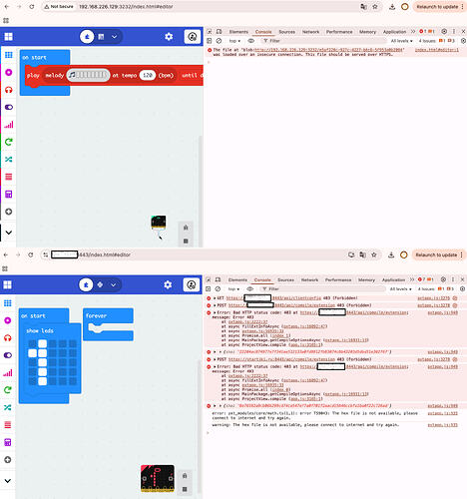Open Led category in top editor toolbox

pos(9,107)
